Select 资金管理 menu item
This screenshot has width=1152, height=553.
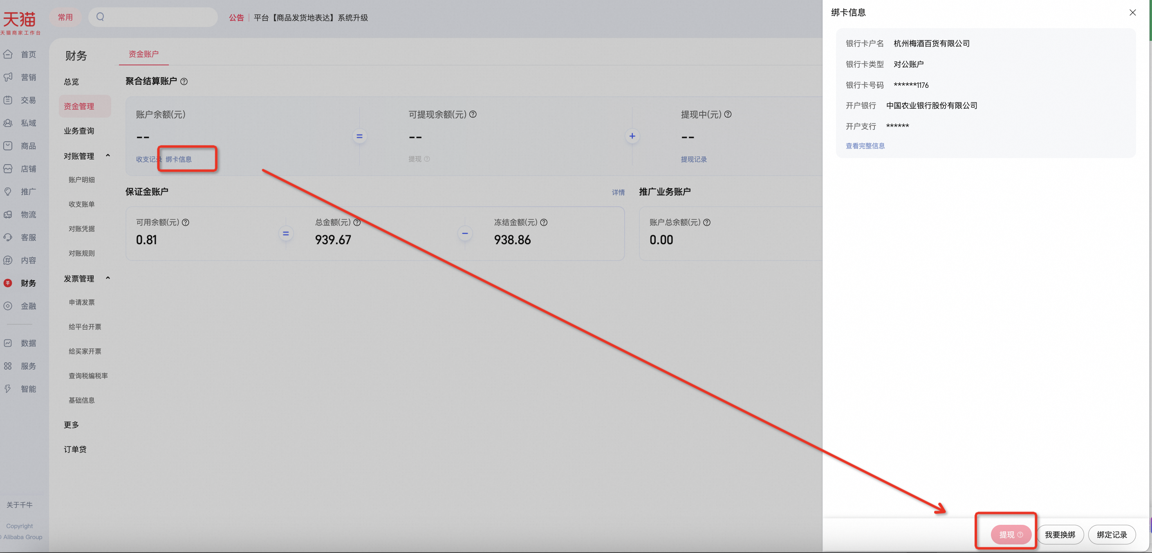pos(85,106)
